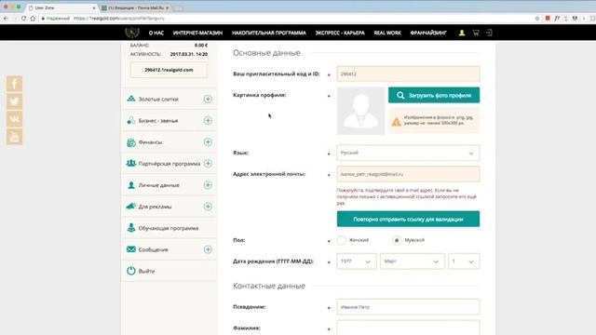
Task: Expand Сообщения with plus button
Action: coord(208,249)
